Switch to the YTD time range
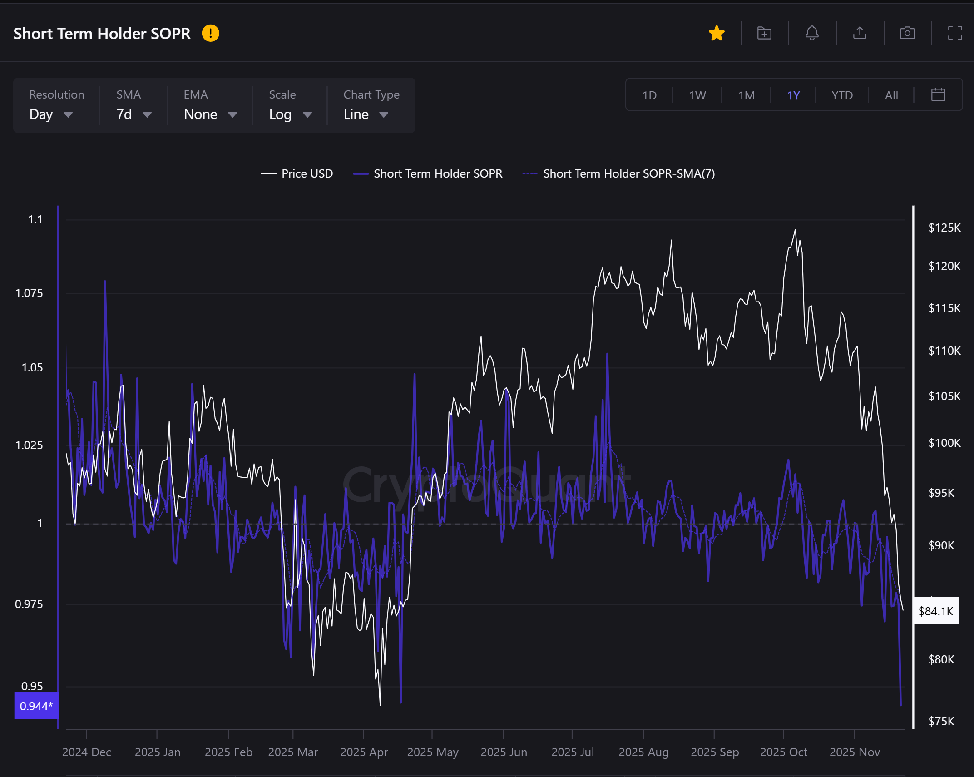This screenshot has height=777, width=974. 842,95
